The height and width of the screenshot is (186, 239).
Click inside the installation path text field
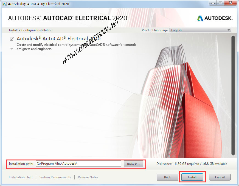coord(78,164)
